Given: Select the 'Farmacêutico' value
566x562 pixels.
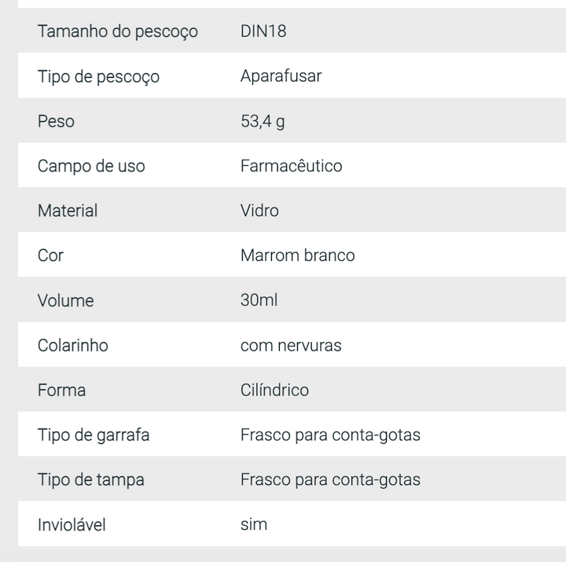Looking at the screenshot, I should (x=291, y=167).
